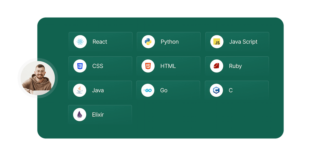The width and height of the screenshot is (315, 156).
Task: Open the React skill card
Action: click(x=105, y=41)
